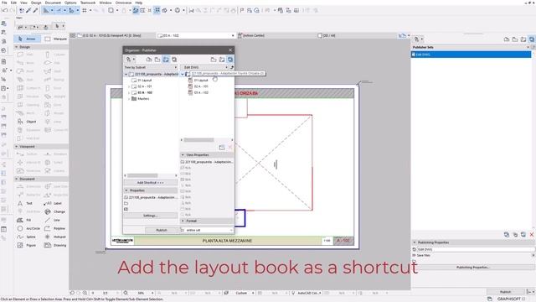This screenshot has height=302, width=536.
Task: Click View Map icon in Organizer right pane
Action: click(x=214, y=60)
